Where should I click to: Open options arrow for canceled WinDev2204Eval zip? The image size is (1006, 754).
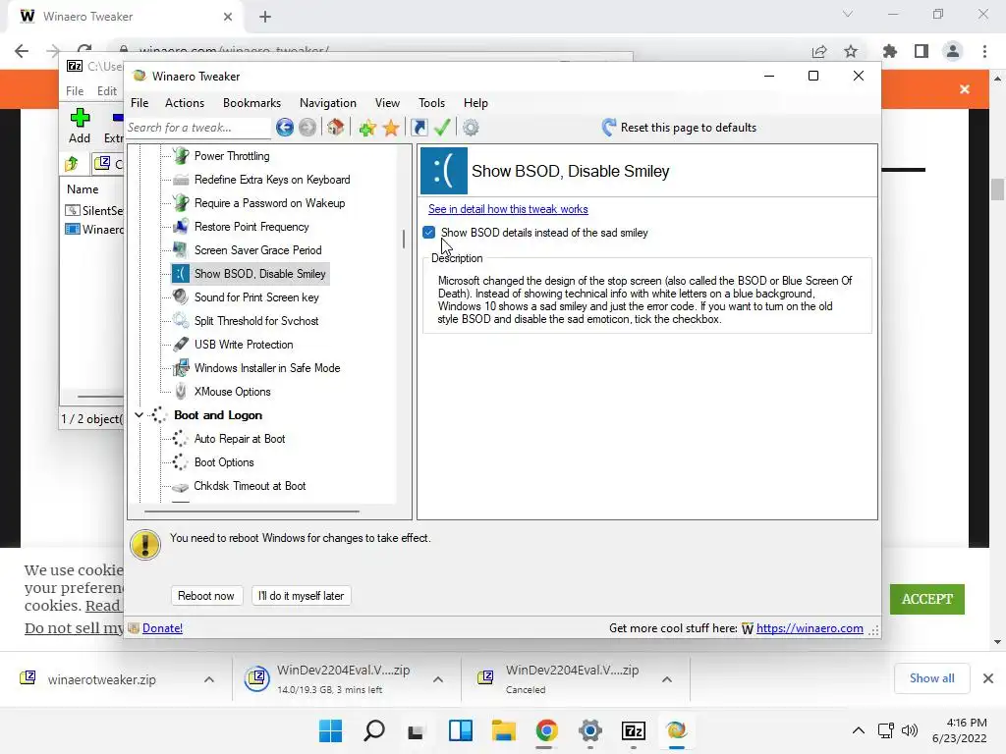pyautogui.click(x=667, y=679)
